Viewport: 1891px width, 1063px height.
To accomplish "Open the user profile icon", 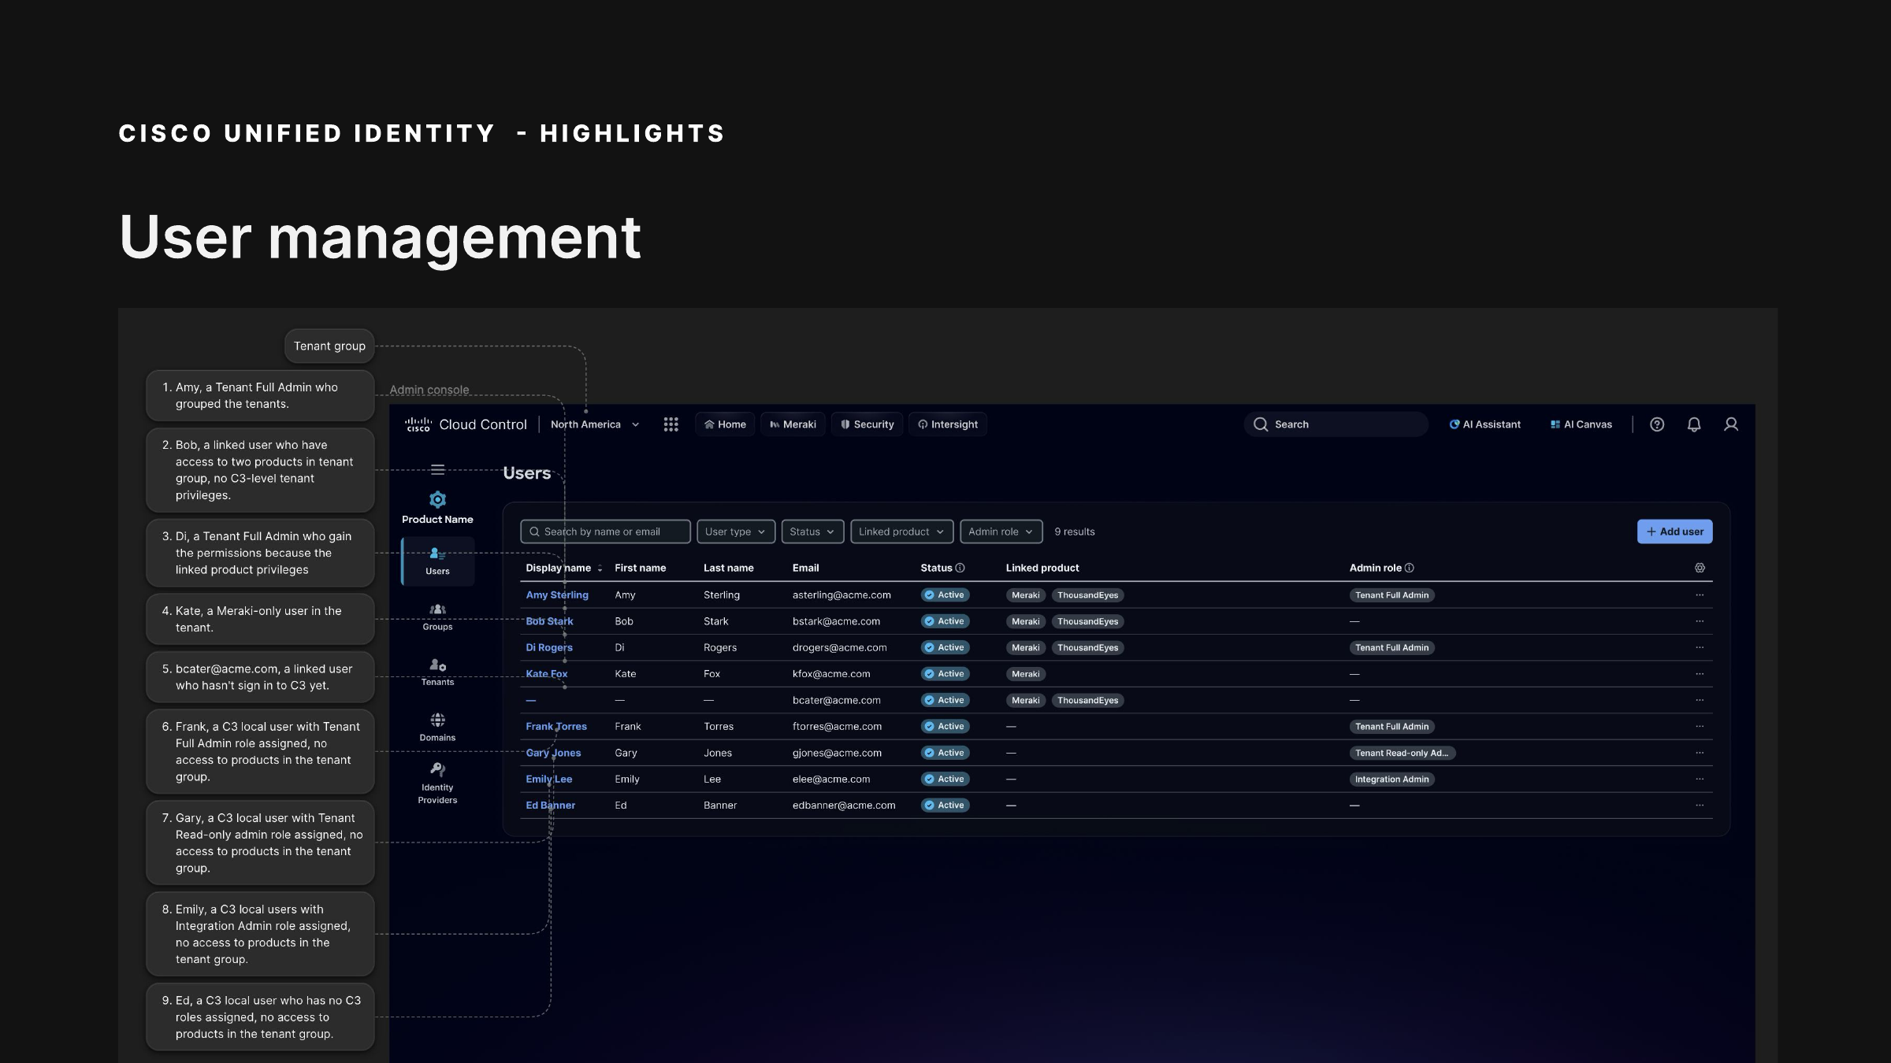I will (x=1731, y=424).
